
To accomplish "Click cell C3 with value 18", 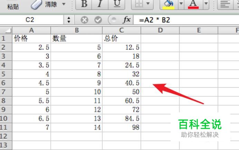I will [x=122, y=56].
